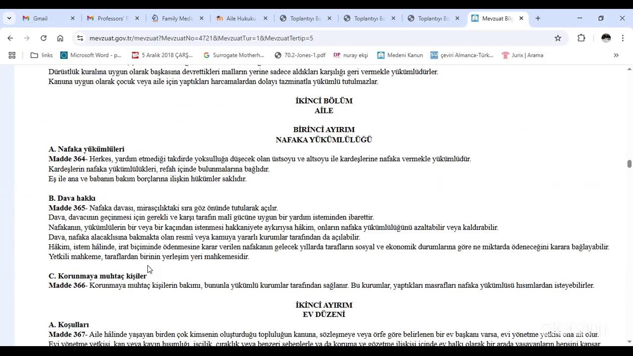Screen dimensions: 633x356
Task: Click scrollbar down arrow
Action: [629, 341]
